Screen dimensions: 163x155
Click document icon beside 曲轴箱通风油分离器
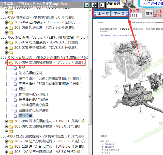tap(15, 105)
